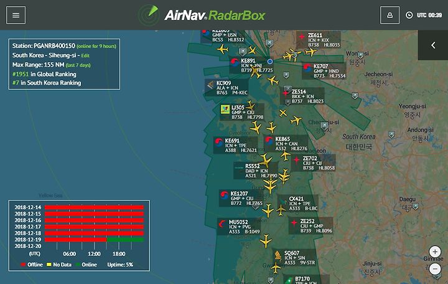Select the CX421 flight label
Image resolution: width=448 pixels, height=284 pixels.
tap(297, 204)
